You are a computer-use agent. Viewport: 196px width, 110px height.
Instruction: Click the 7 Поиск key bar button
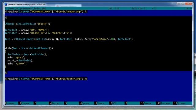100,103
